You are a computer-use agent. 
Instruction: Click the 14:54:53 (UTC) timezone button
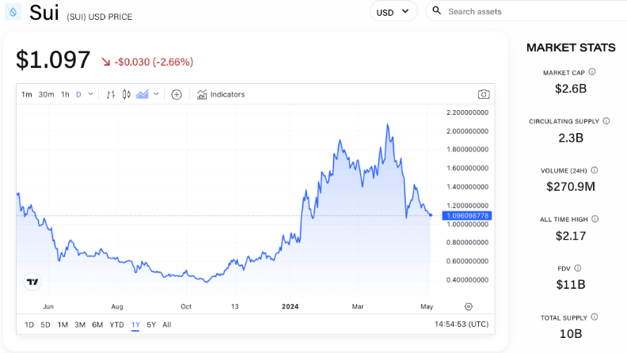(462, 325)
